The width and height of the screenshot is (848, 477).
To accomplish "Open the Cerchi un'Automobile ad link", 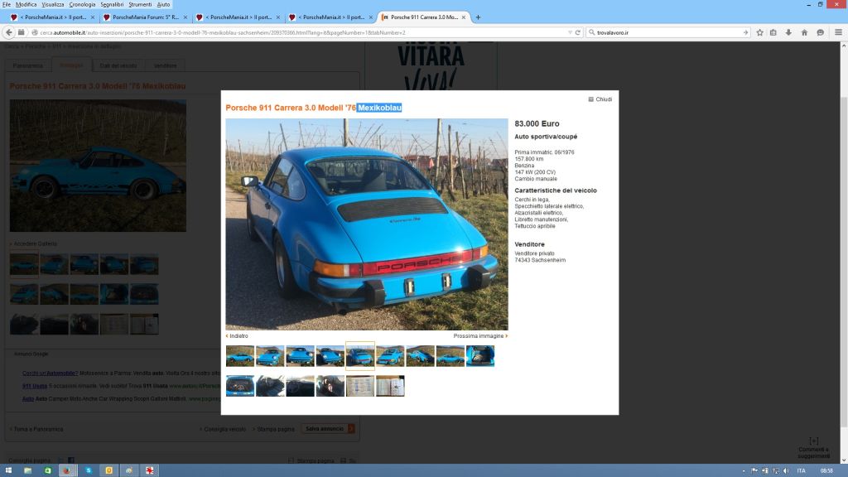I will point(51,373).
